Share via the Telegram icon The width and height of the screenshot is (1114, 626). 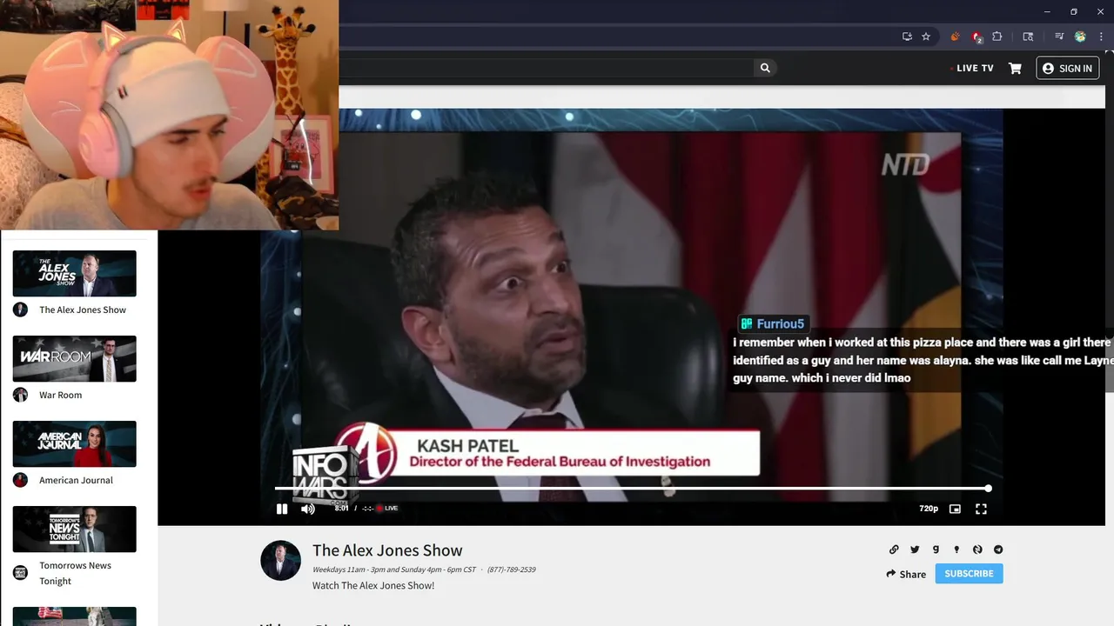tap(998, 549)
